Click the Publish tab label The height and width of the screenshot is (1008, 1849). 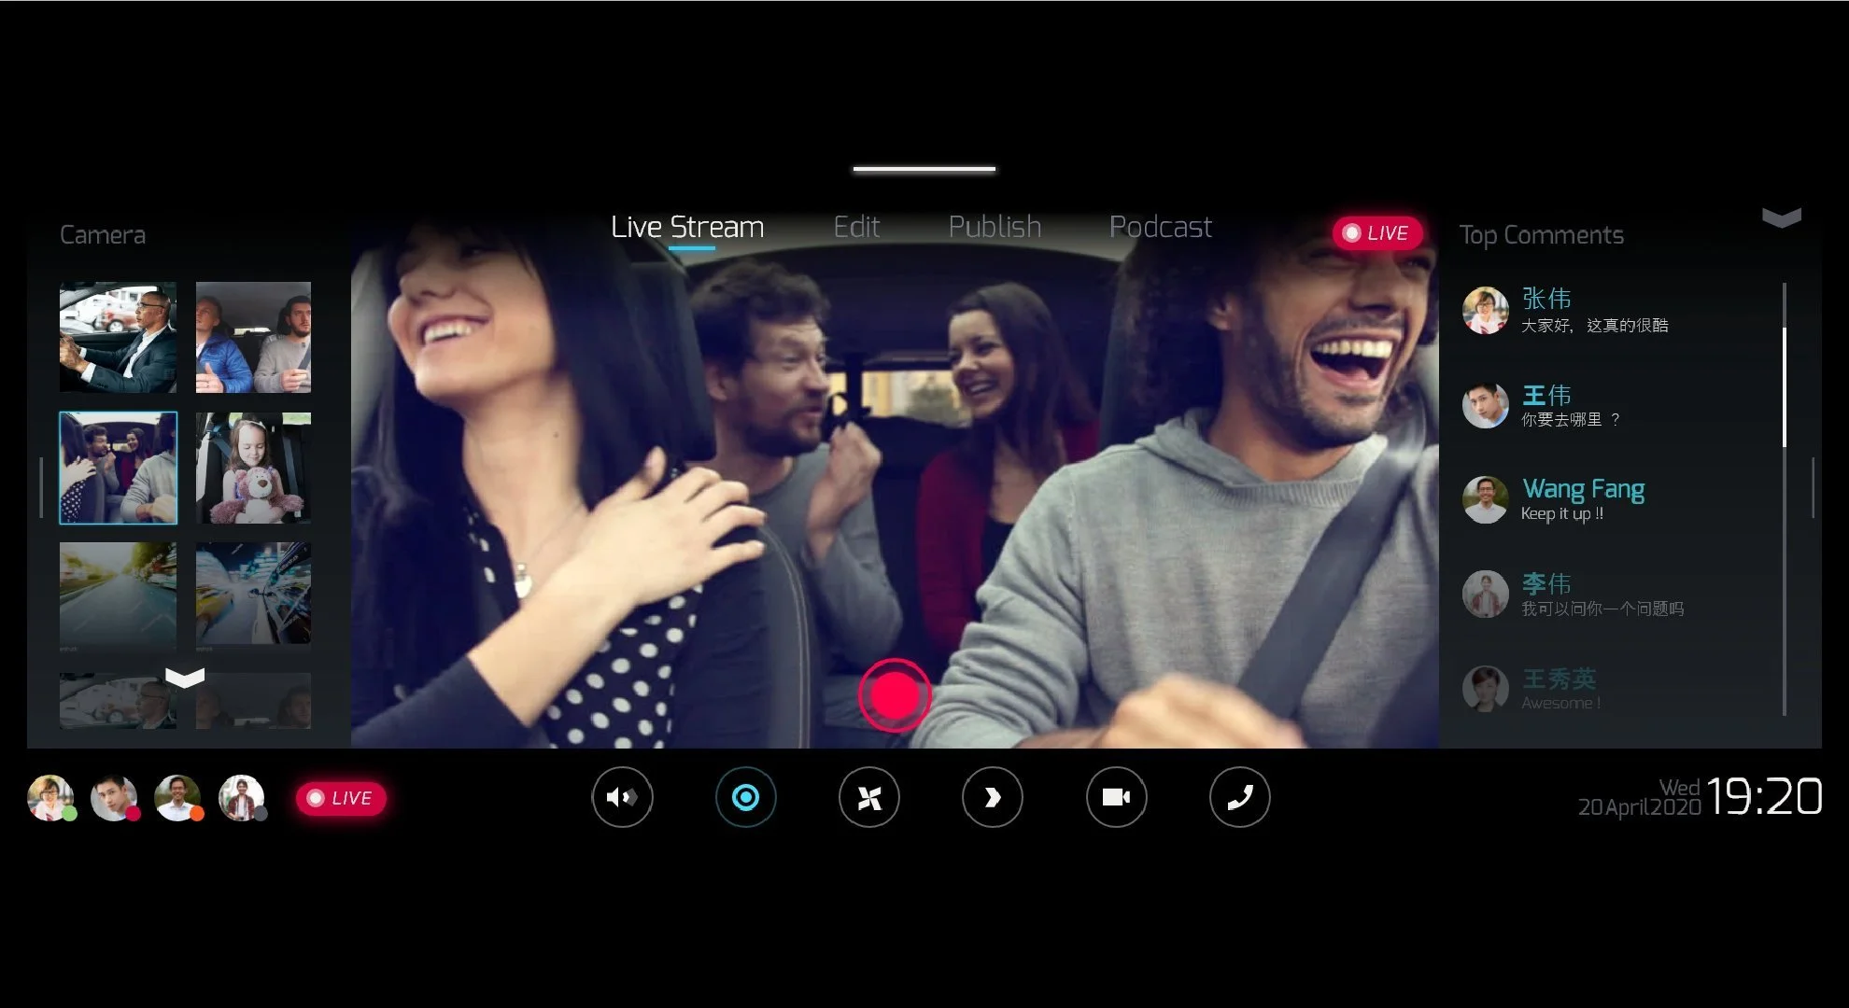tap(995, 227)
